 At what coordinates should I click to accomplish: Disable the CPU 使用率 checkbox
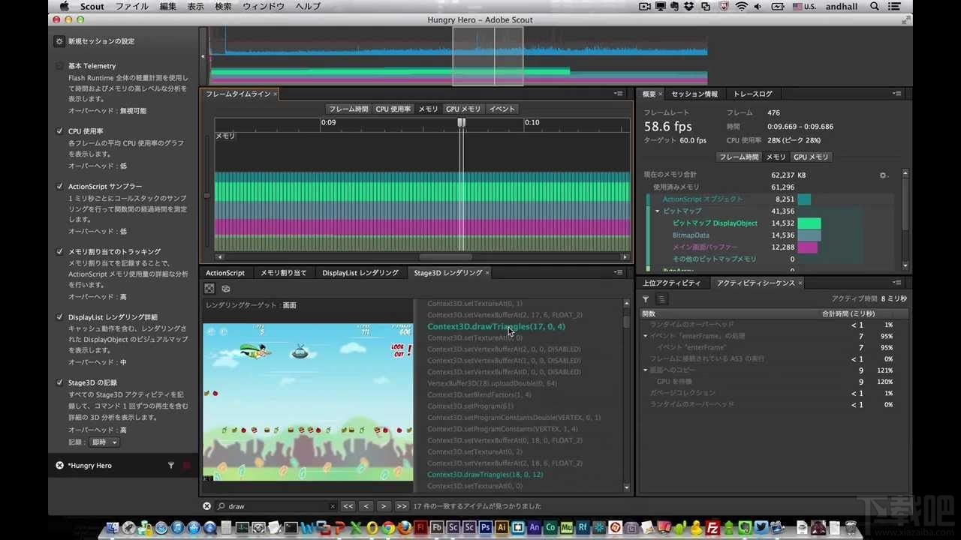point(59,130)
